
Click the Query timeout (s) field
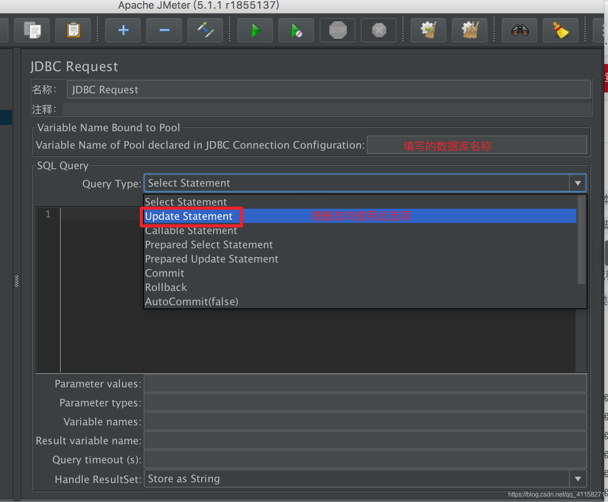(x=365, y=459)
